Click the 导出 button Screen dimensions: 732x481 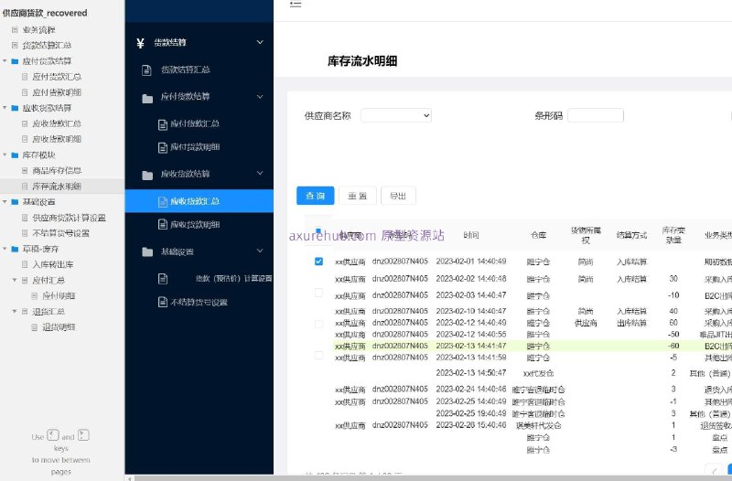(x=398, y=196)
